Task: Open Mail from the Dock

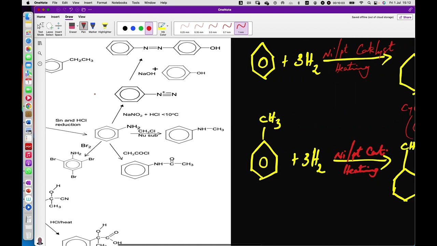Action: pos(28,65)
